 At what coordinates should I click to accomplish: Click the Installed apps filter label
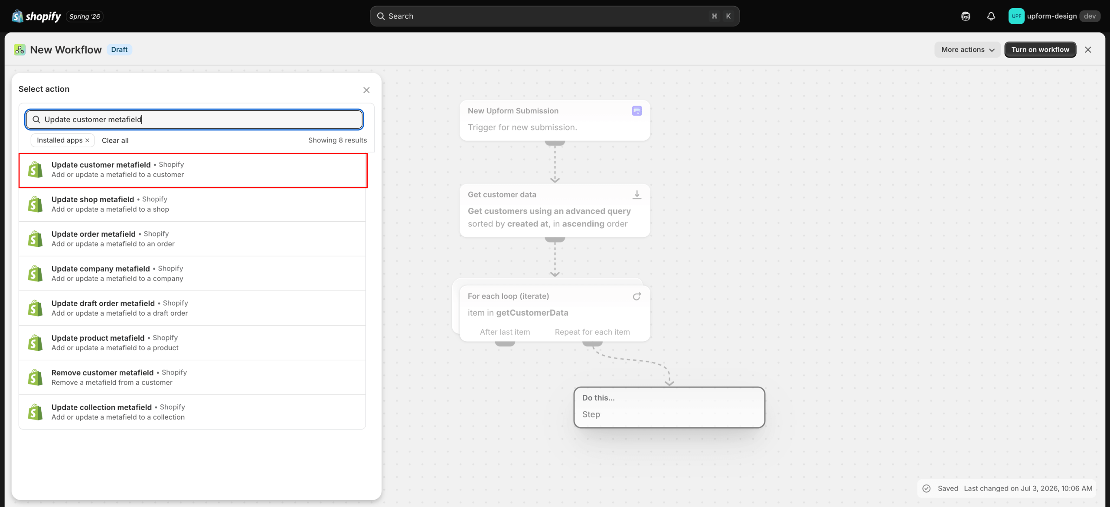[x=59, y=140]
